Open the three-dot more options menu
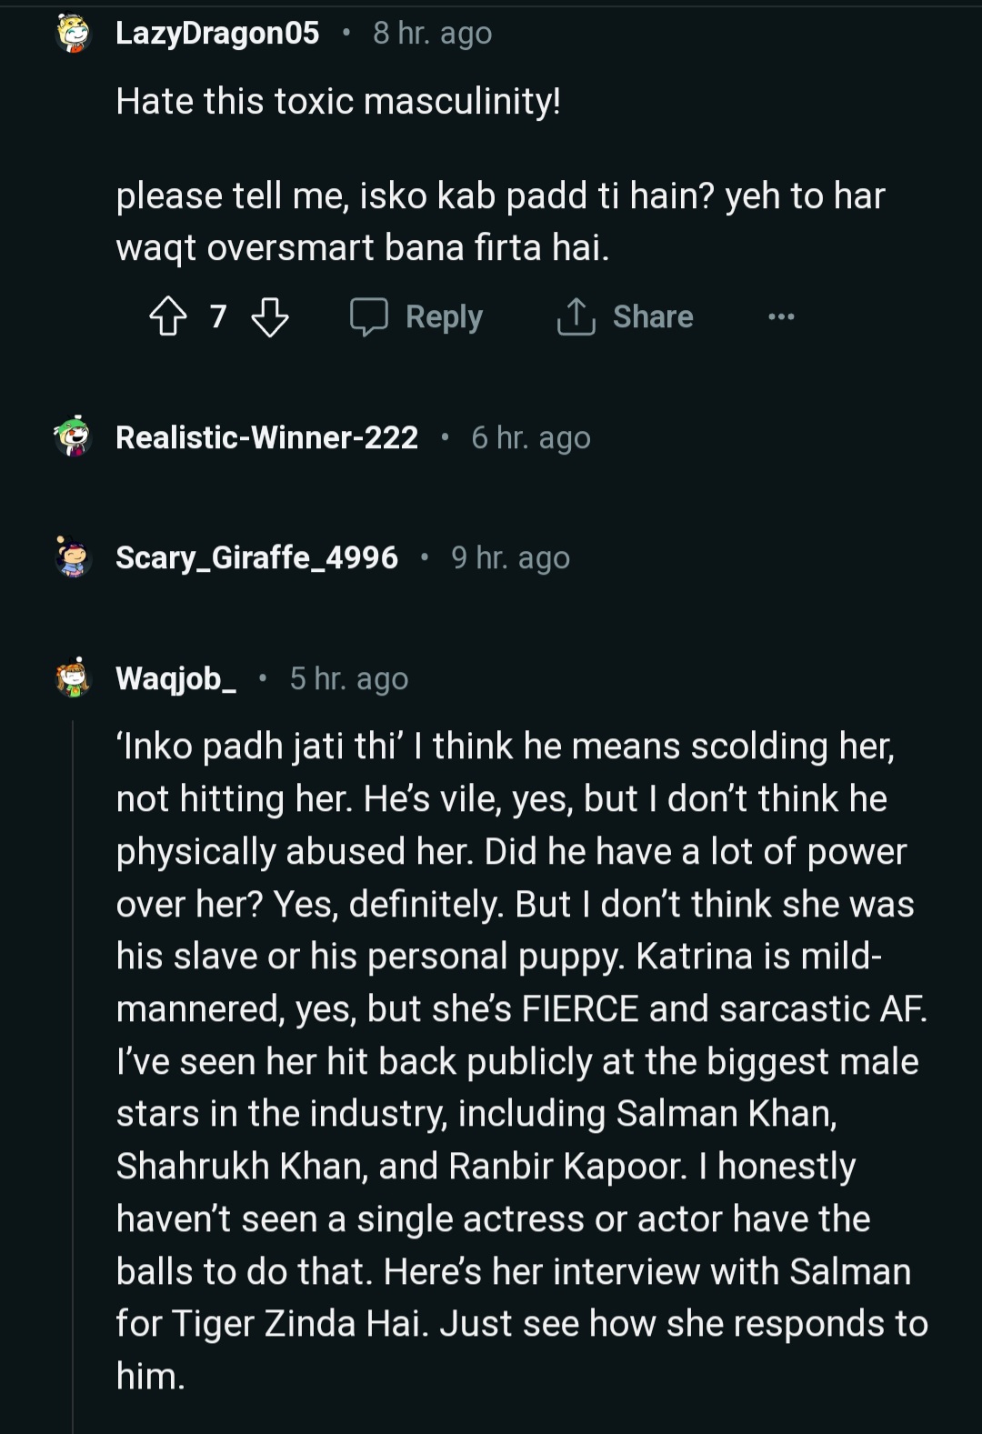Screen dimensions: 982x1434 [x=781, y=317]
